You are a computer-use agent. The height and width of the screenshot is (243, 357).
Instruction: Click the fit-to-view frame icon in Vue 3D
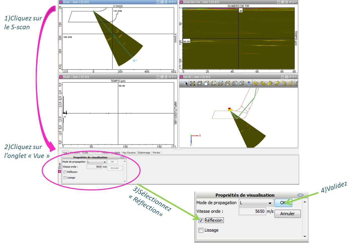(x=193, y=83)
